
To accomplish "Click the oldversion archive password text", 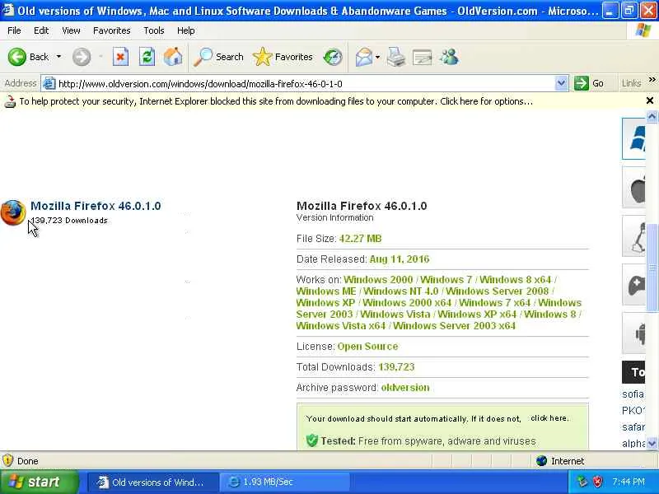I will (405, 387).
